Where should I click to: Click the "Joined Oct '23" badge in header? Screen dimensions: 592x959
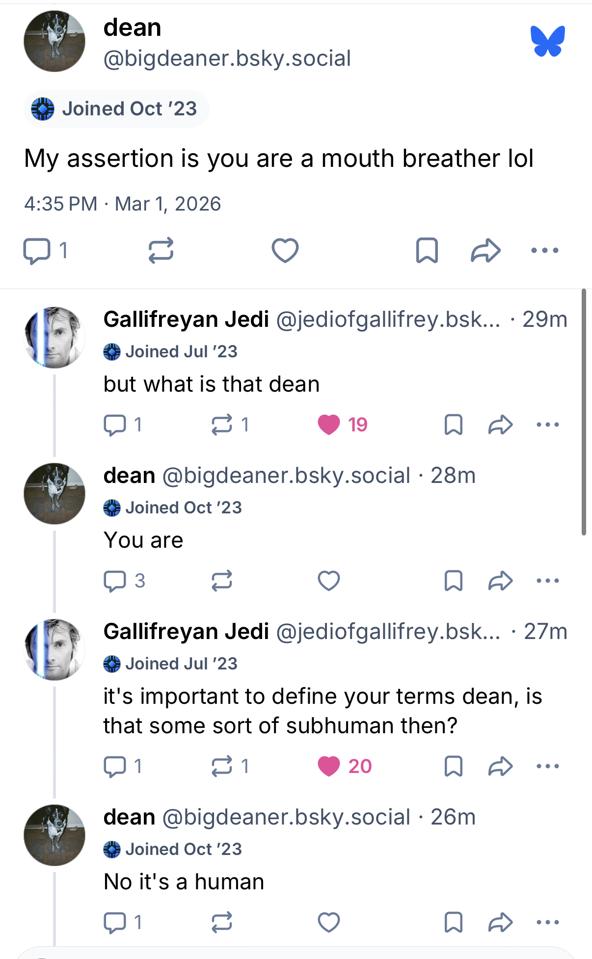(116, 109)
